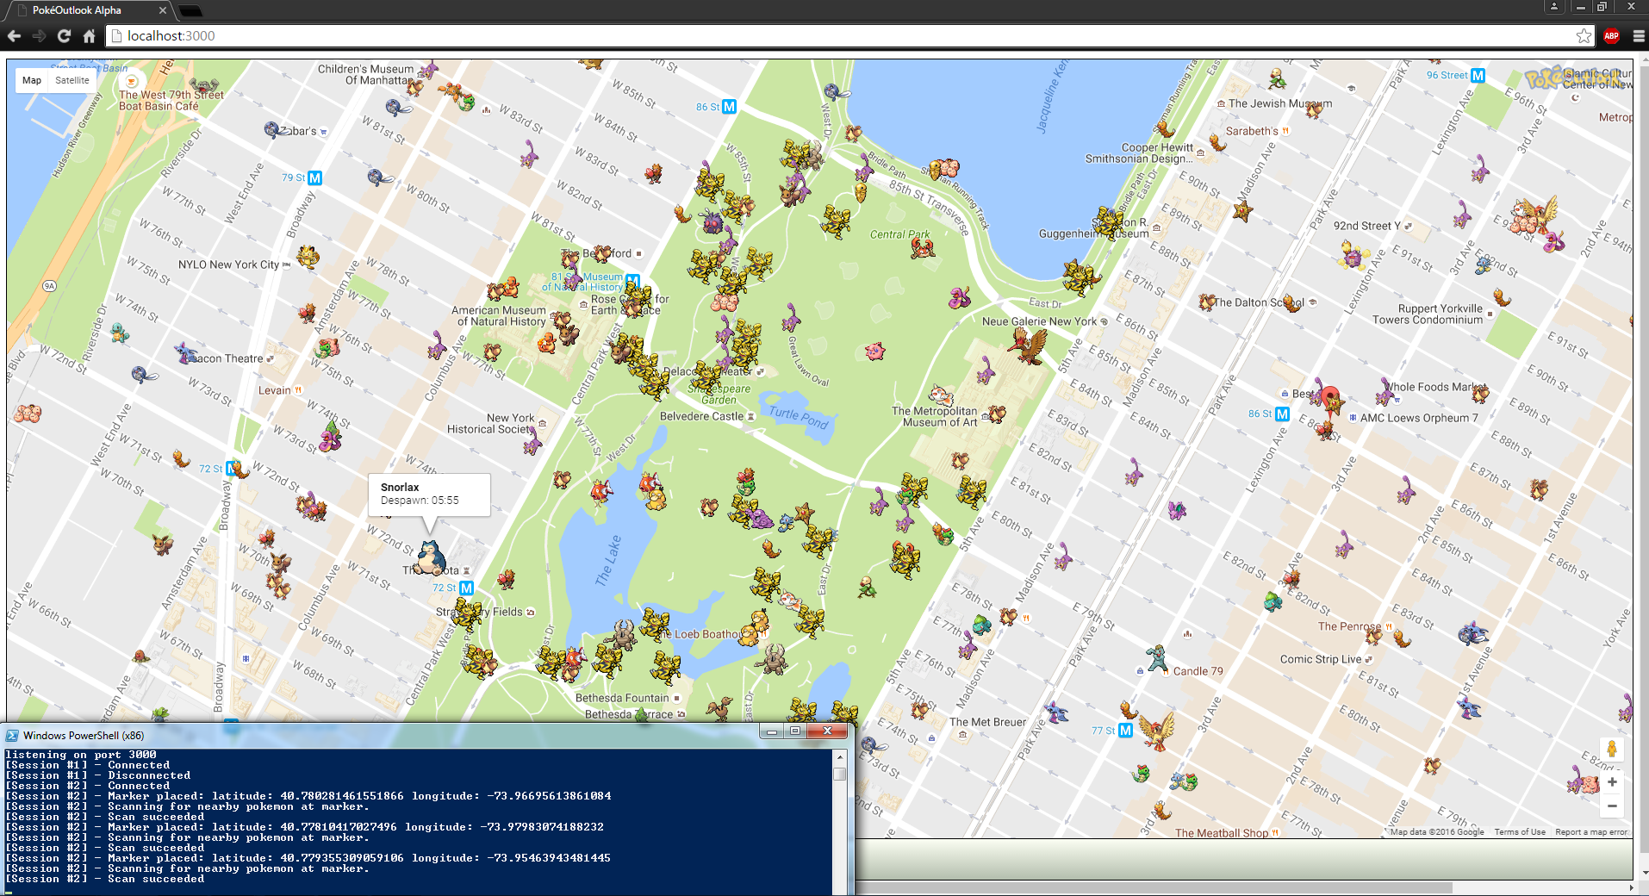Viewport: 1649px width, 896px height.
Task: Switch to the default Map view
Action: [32, 80]
